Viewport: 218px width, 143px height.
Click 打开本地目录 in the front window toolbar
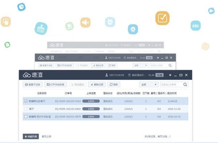56,84
